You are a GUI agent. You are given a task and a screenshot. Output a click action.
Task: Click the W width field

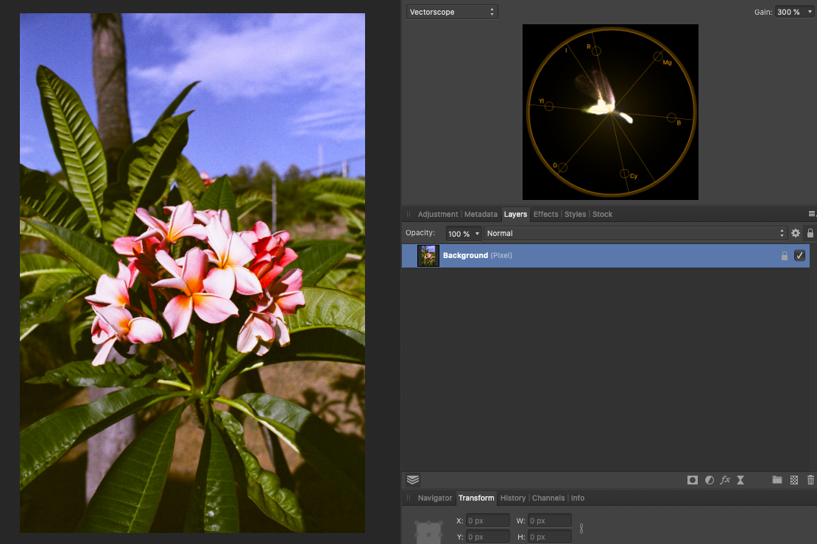(x=550, y=520)
